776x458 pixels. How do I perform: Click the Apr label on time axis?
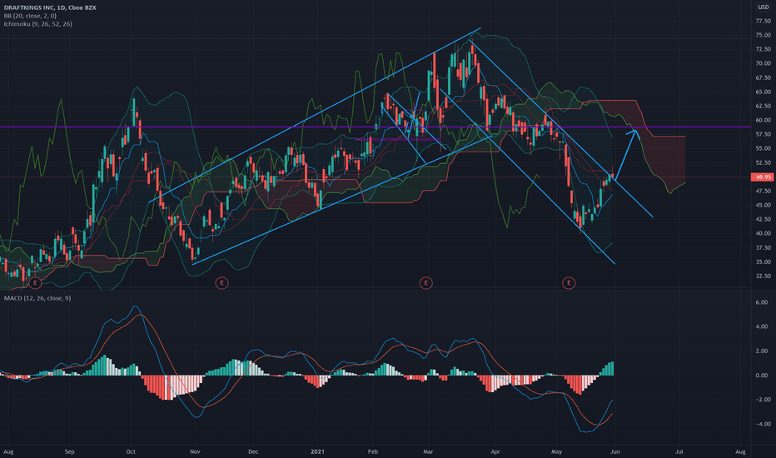click(x=495, y=451)
